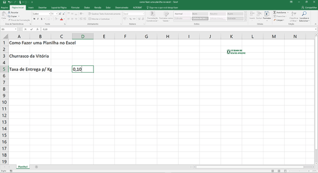Open the font size 11 dropdown
The height and width of the screenshot is (173, 318).
(x=57, y=14)
